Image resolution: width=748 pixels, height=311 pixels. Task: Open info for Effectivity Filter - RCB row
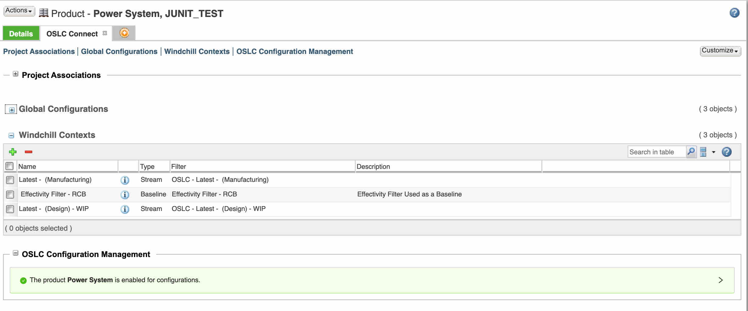125,195
